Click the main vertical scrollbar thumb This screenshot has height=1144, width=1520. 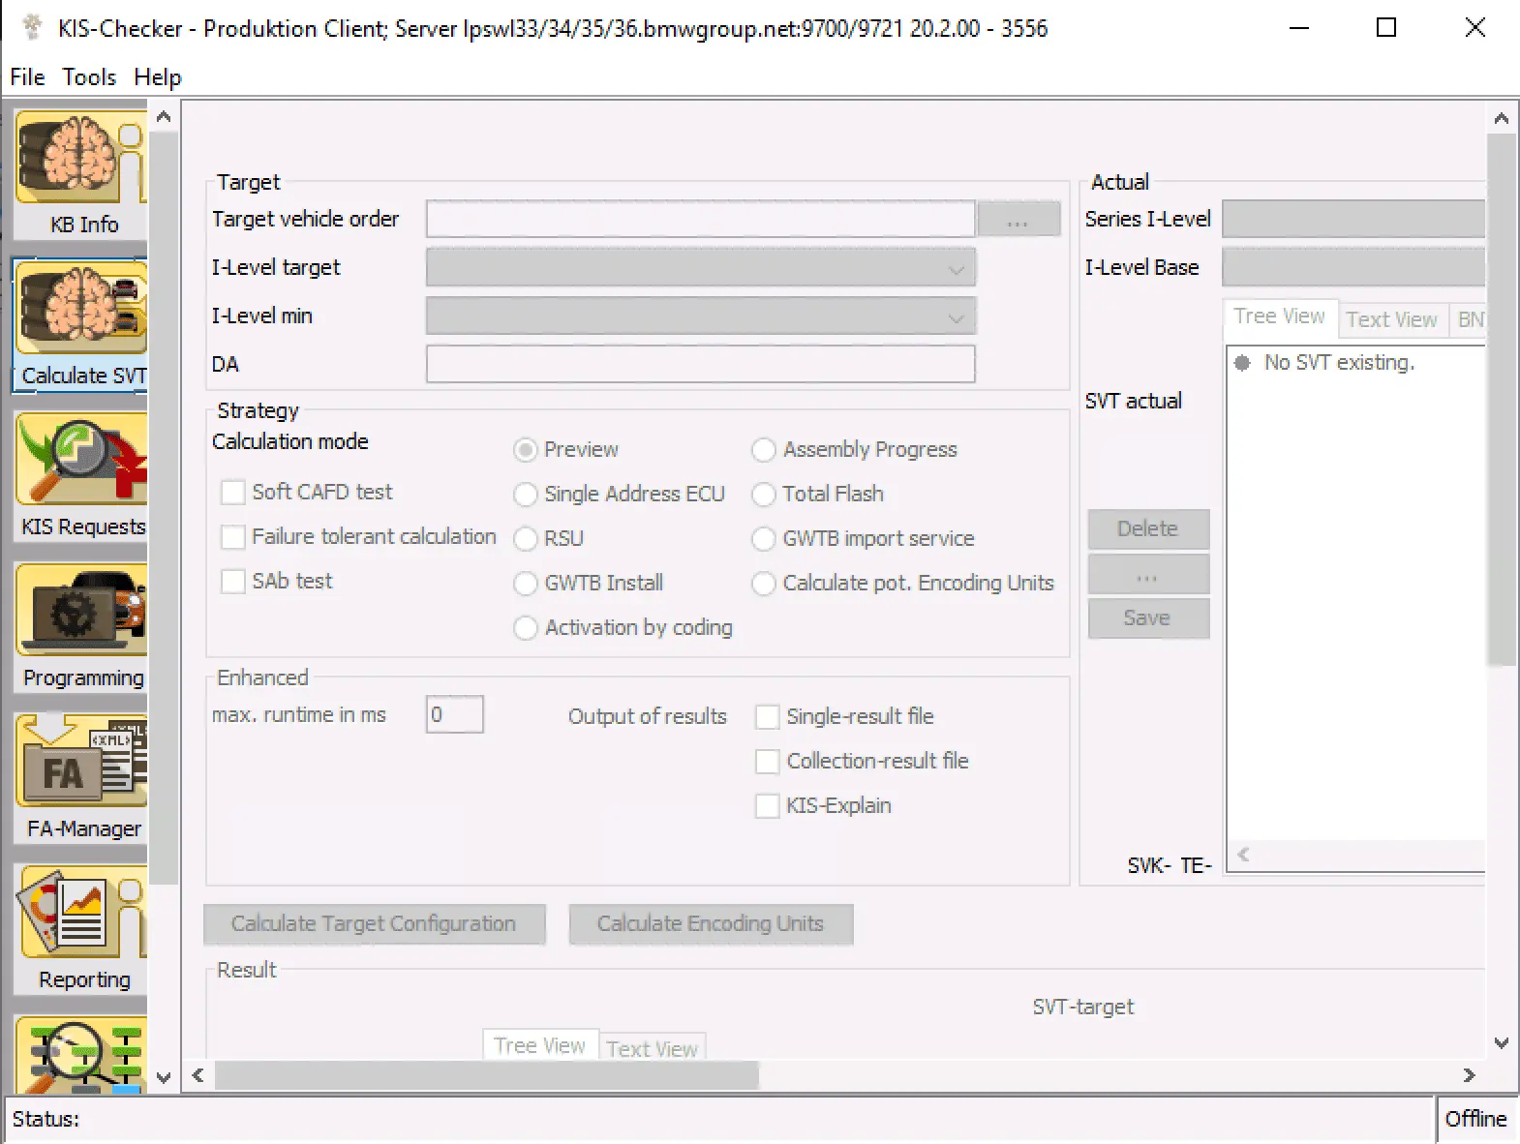click(x=1502, y=400)
